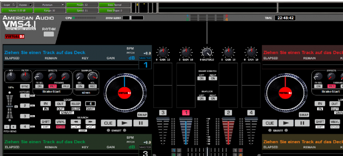
Task: Click the RHYTHM button below its label
Action: coord(49,34)
